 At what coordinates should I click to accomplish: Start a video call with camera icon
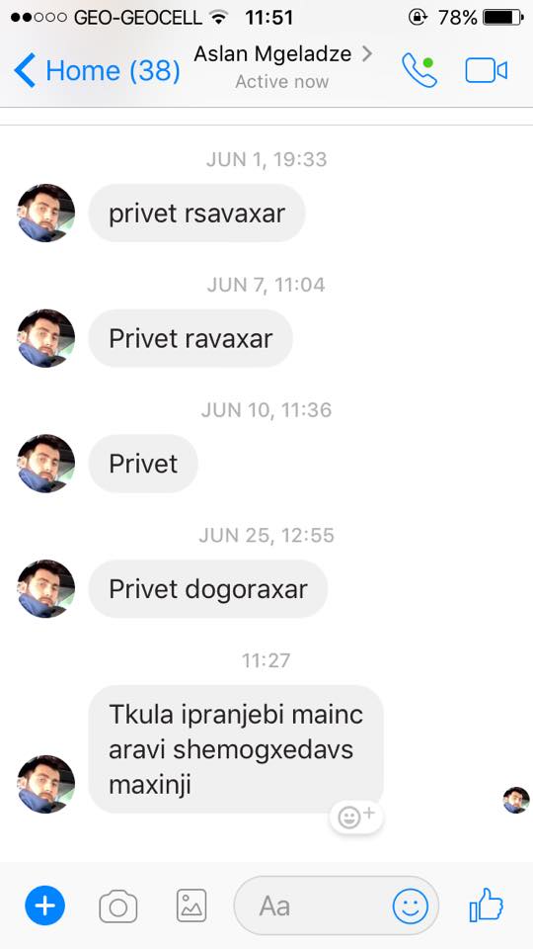click(x=486, y=70)
